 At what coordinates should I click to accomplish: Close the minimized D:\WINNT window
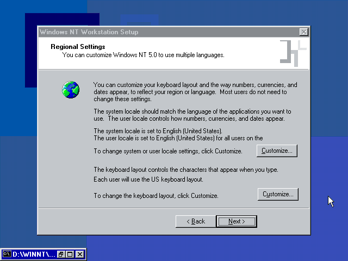[80, 254]
